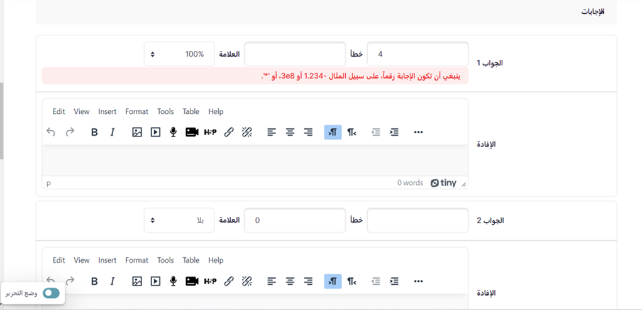Click the tiny logo link
642x310 pixels.
click(x=444, y=183)
